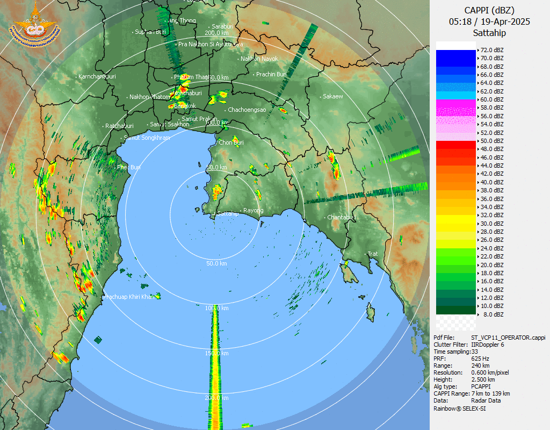Click the Trat label on the map

pyautogui.click(x=373, y=254)
